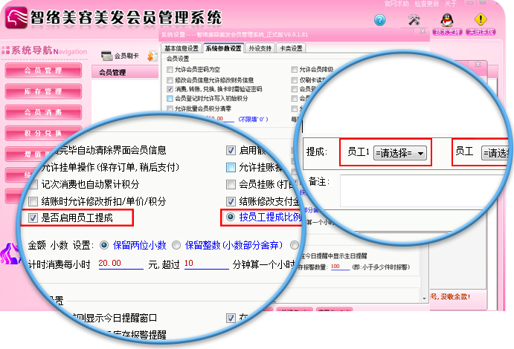Click the dollar sign toolbar icon

[152, 56]
